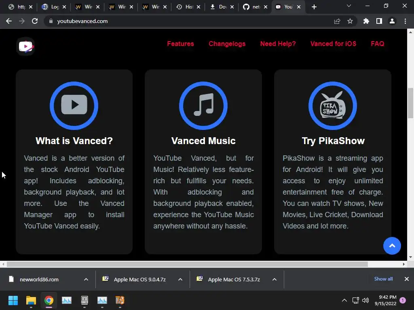Open the downloaded newworld86.rom file

coord(39,279)
